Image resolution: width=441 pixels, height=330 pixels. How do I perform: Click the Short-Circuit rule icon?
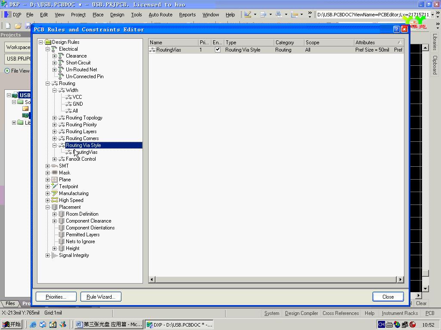tap(61, 63)
